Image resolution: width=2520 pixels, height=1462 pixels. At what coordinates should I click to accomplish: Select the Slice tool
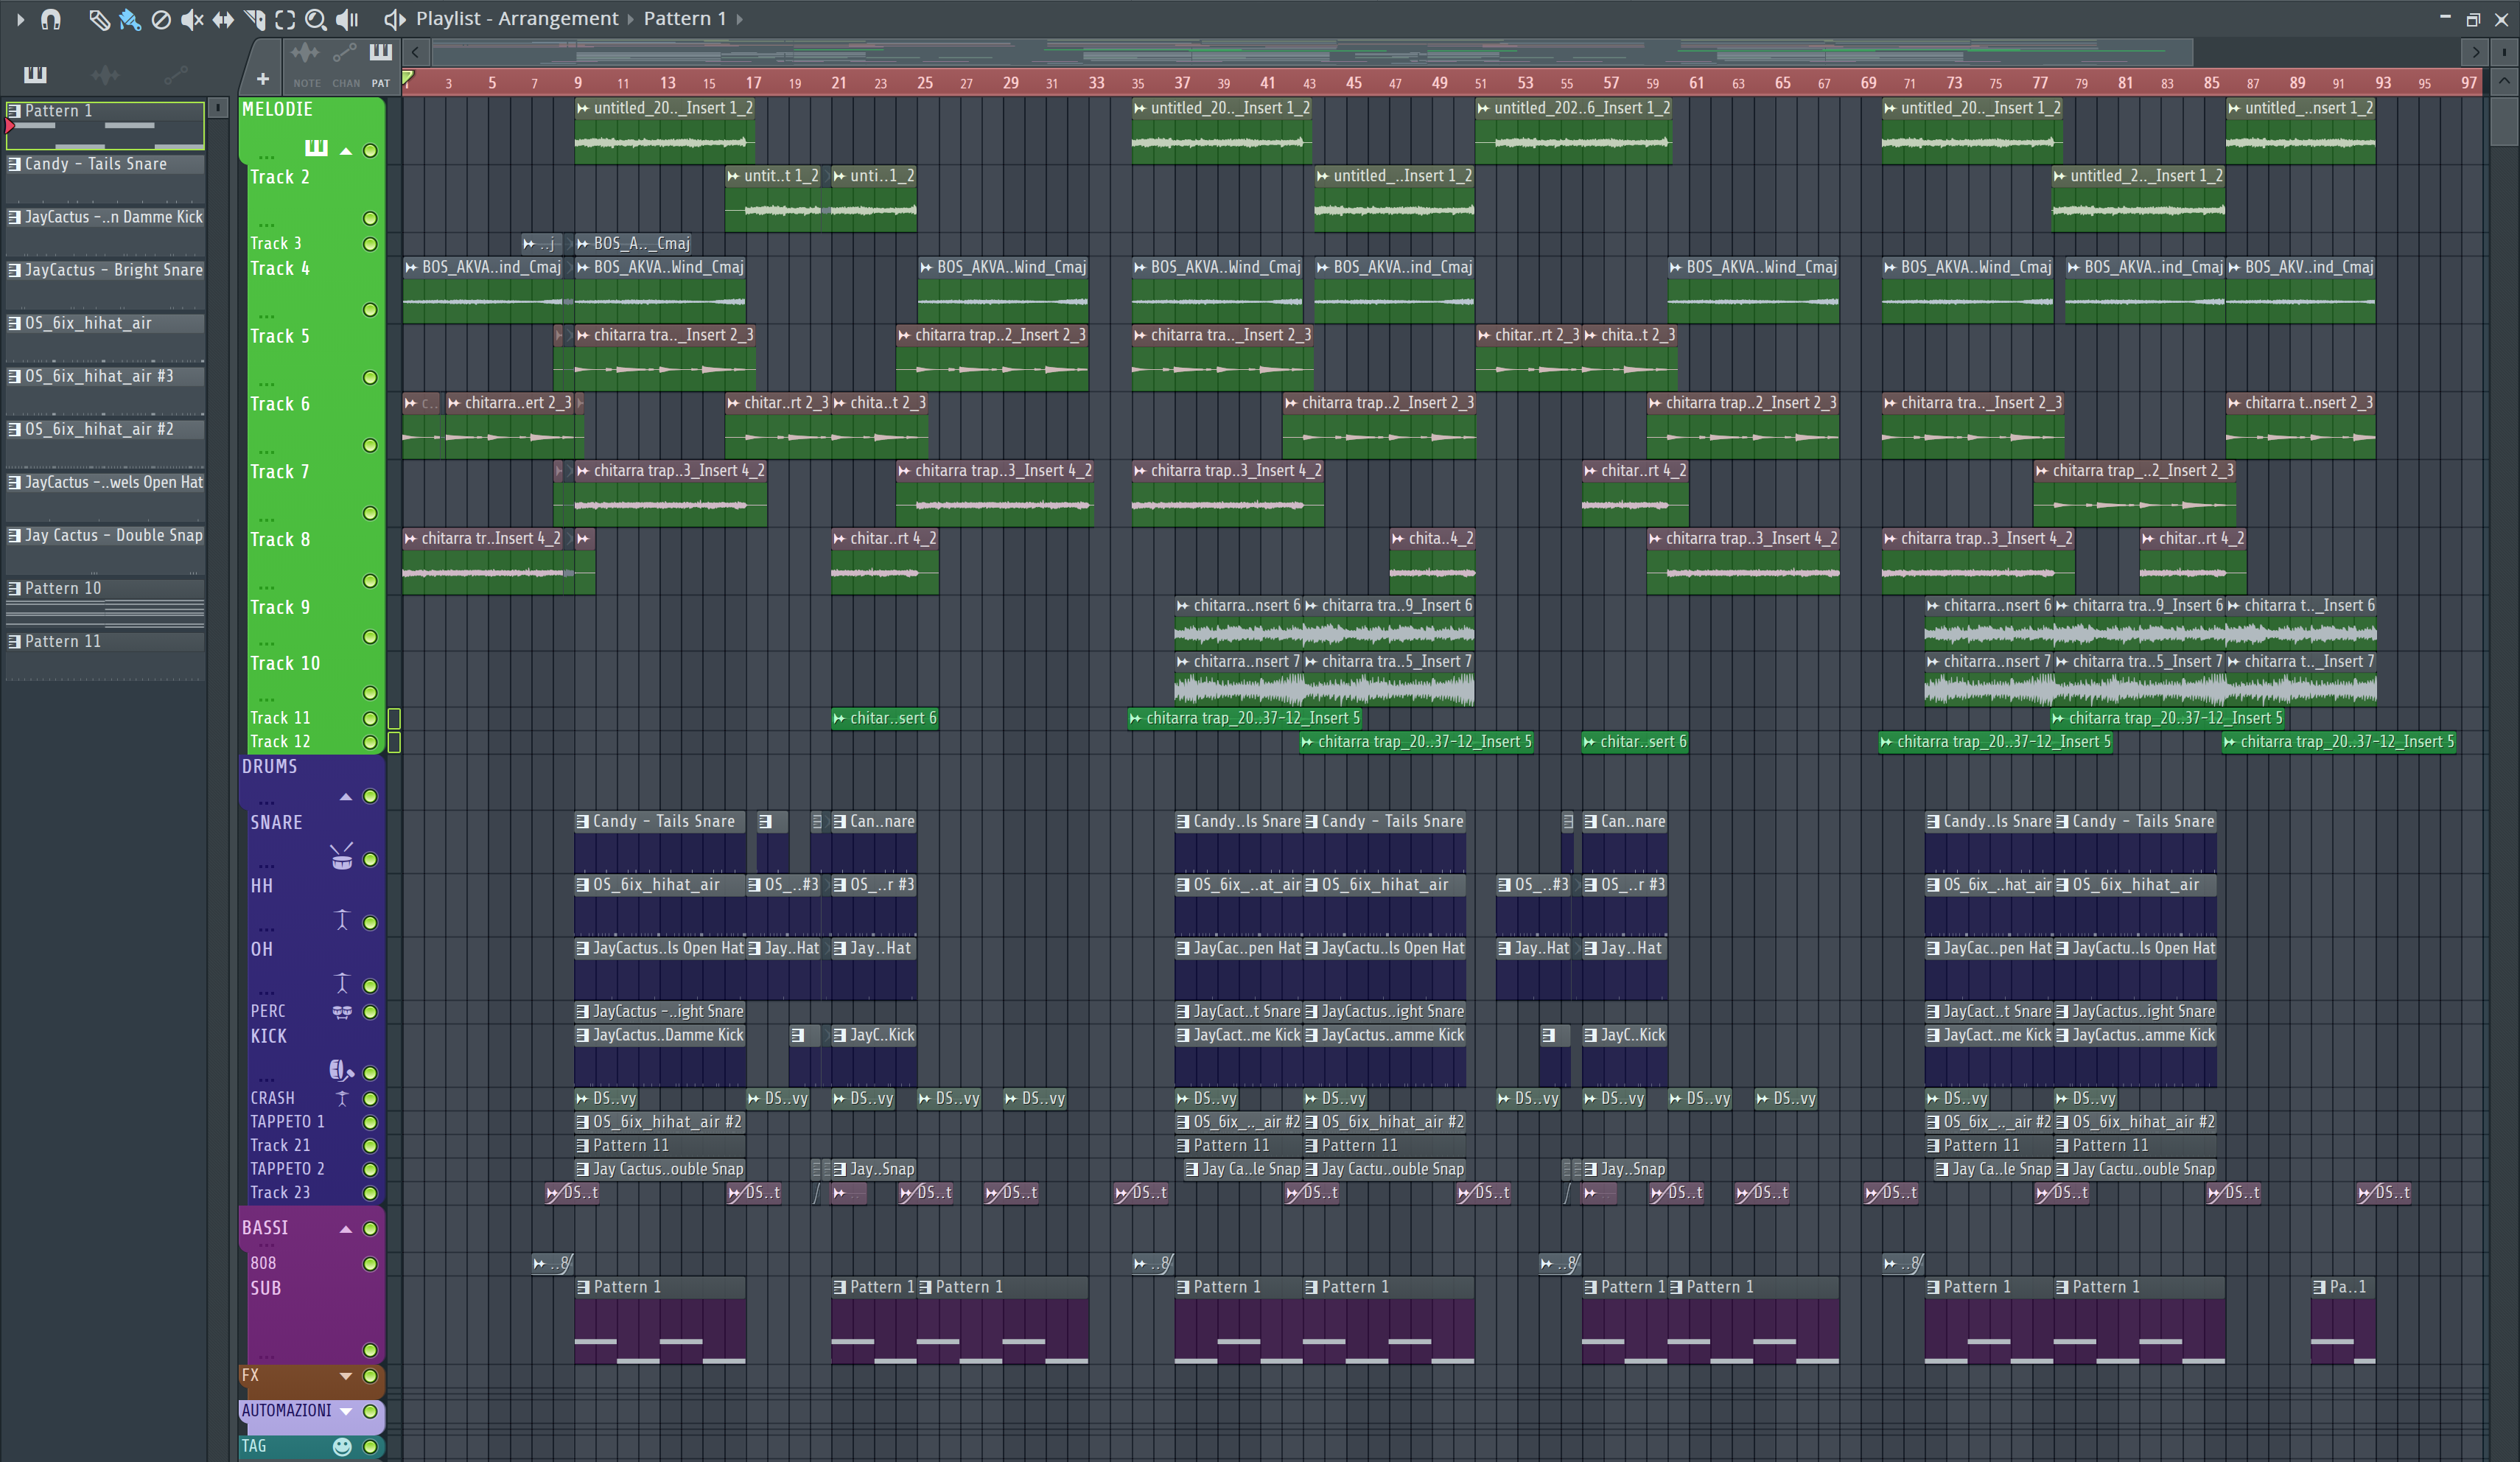click(x=254, y=19)
